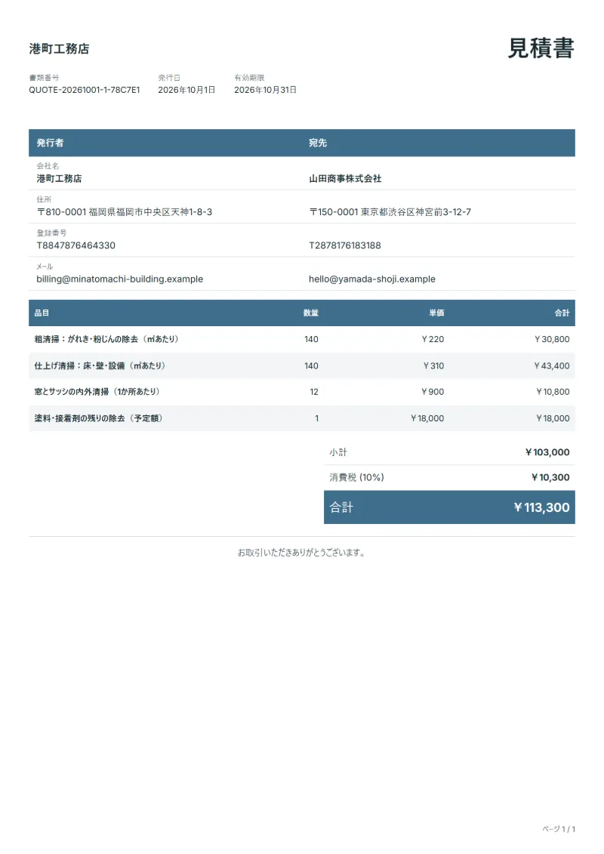
Task: Select issuer company name 港町工務店 in table
Action: click(x=60, y=179)
